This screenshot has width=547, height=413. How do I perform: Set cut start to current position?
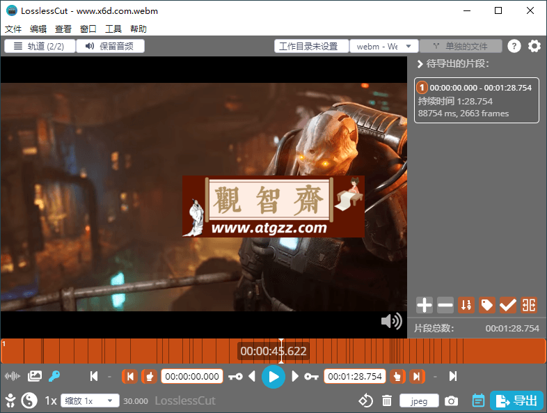150,376
